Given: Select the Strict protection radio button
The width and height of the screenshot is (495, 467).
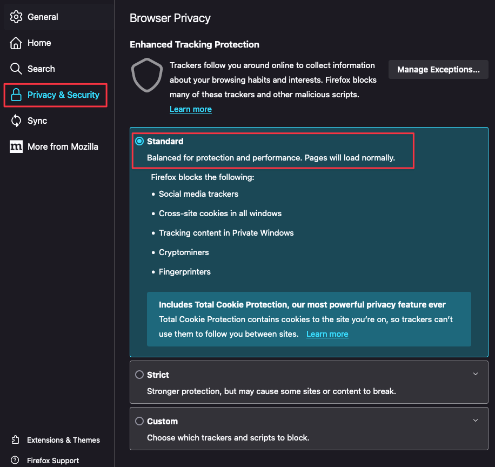Looking at the screenshot, I should click(139, 375).
